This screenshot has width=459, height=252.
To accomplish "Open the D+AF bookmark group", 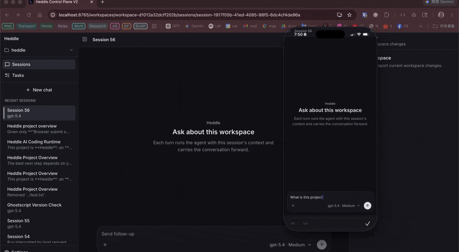I will pyautogui.click(x=141, y=26).
